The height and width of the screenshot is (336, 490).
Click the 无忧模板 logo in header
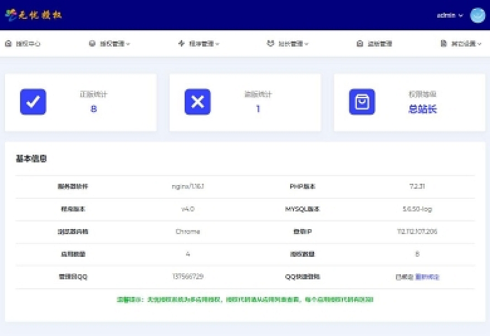(34, 15)
